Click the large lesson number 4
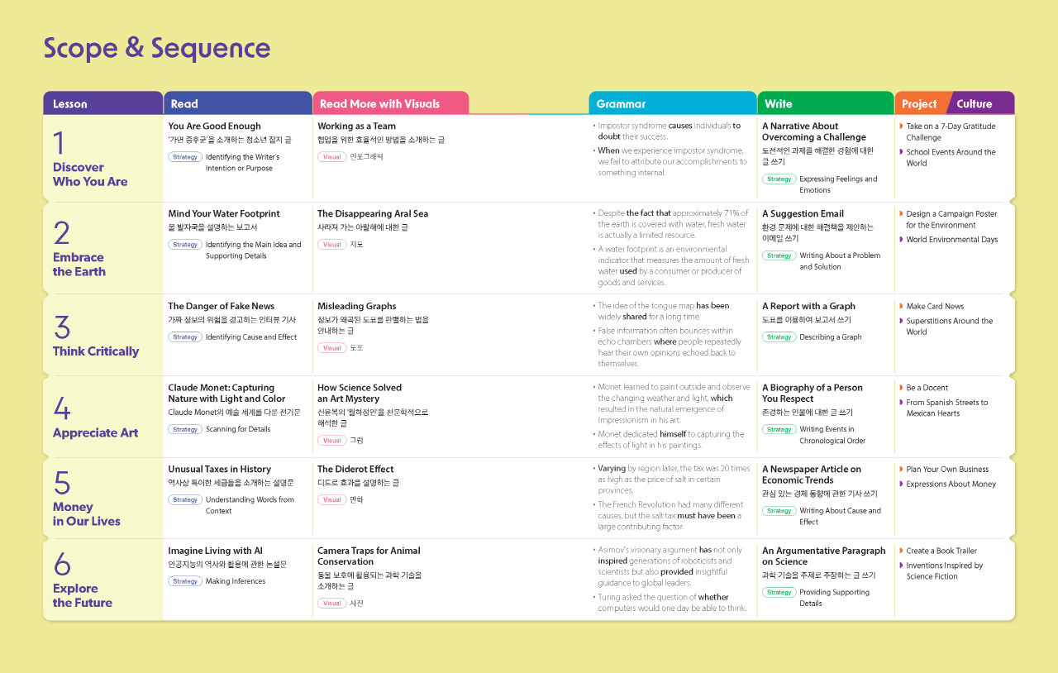The height and width of the screenshot is (673, 1058). [62, 408]
